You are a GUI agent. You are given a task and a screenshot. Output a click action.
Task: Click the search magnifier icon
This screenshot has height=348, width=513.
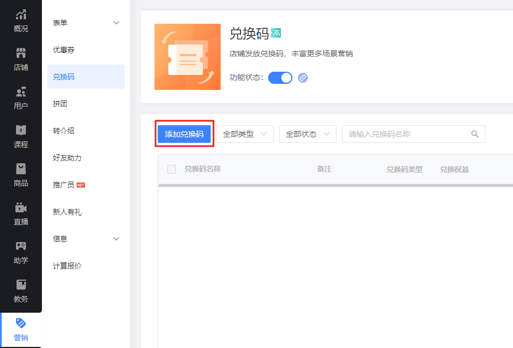click(x=475, y=134)
